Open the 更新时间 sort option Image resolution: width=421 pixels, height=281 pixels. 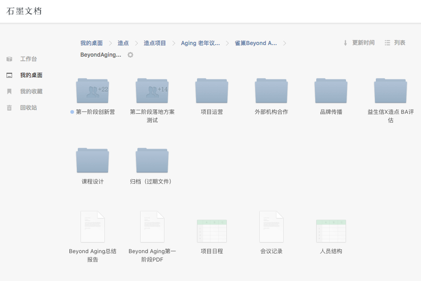coord(363,43)
